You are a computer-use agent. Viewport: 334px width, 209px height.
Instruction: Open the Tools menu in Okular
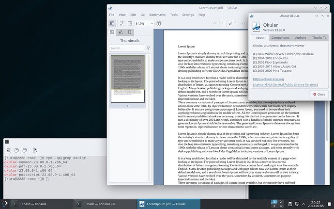pyautogui.click(x=174, y=15)
